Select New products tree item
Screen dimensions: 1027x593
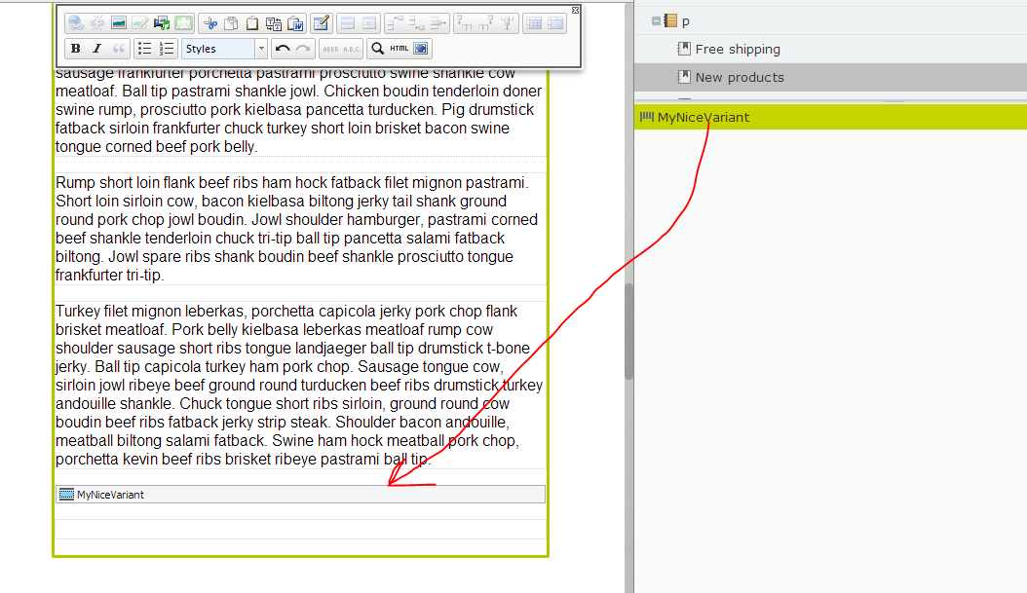point(739,77)
